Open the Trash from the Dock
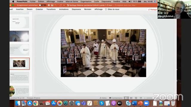191x107 pixels. (x=173, y=103)
